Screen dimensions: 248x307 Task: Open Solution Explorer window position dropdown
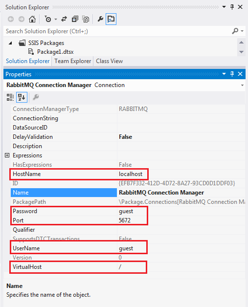coord(224,7)
